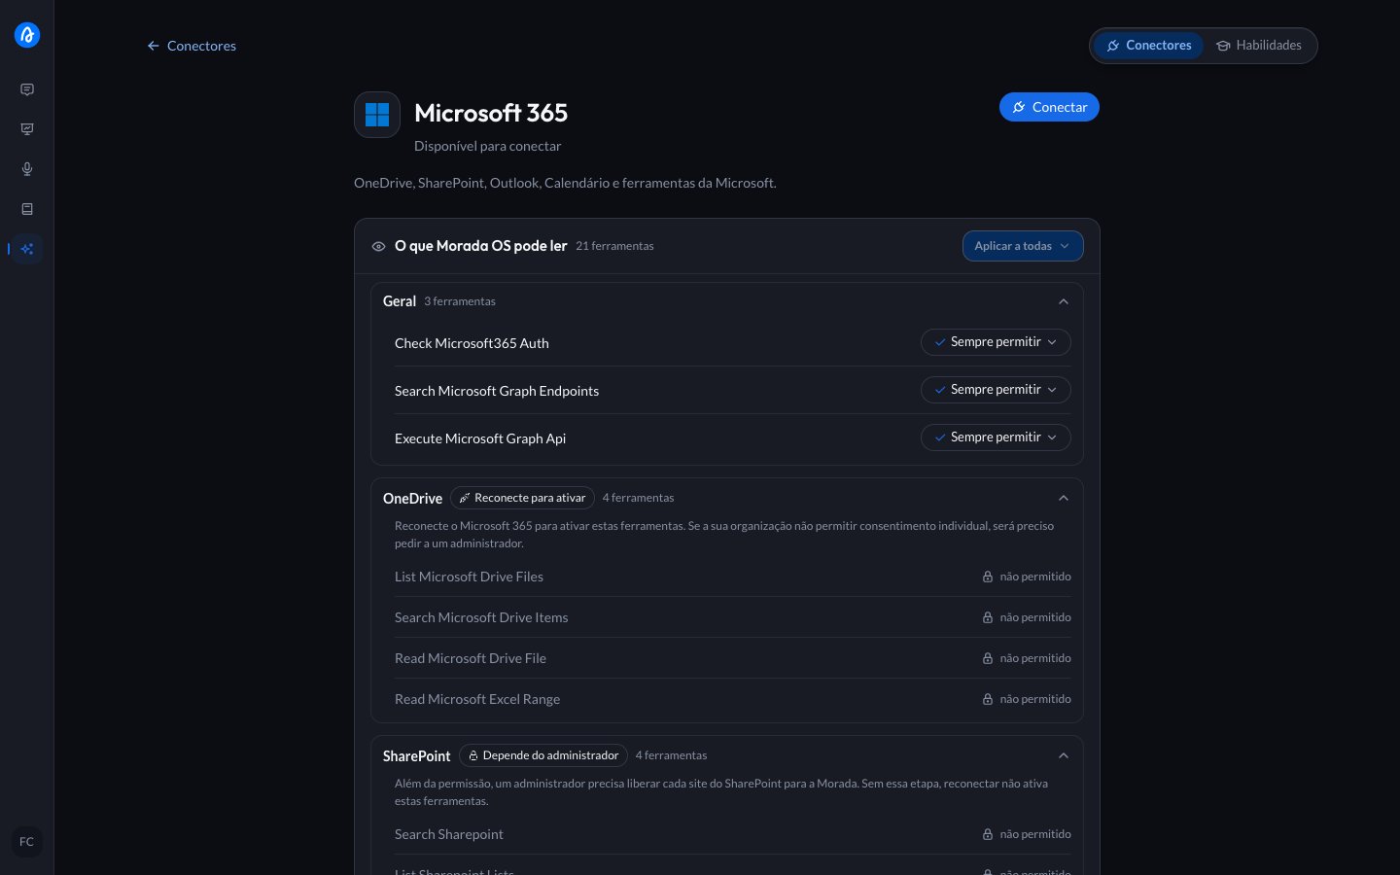Click lock icon on Read Microsoft Drive File row

(x=988, y=658)
